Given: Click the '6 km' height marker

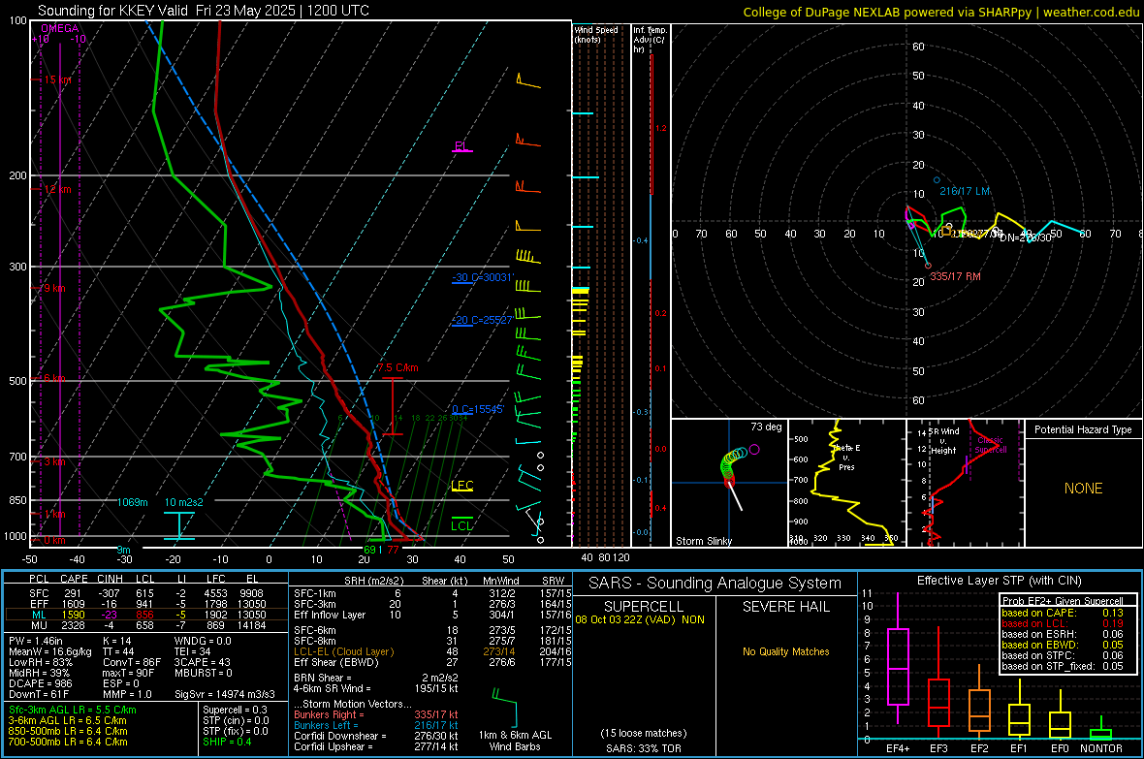Looking at the screenshot, I should coord(54,378).
